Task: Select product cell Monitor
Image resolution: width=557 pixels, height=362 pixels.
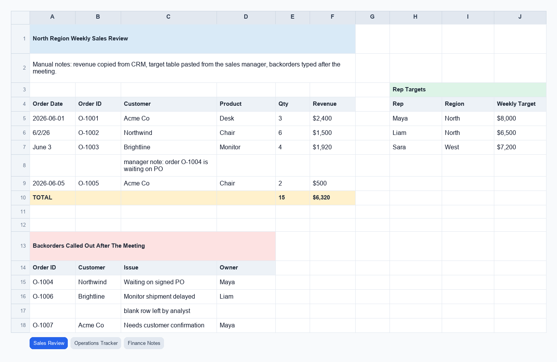Action: 246,147
